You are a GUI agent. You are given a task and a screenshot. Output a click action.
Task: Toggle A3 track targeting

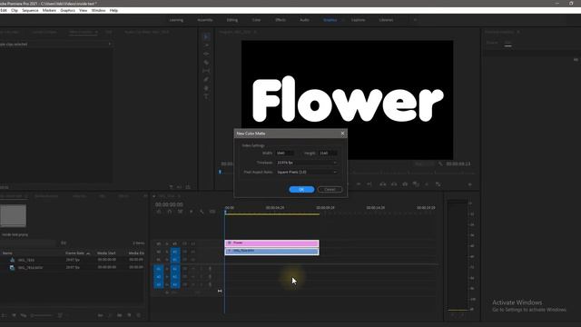coord(175,284)
